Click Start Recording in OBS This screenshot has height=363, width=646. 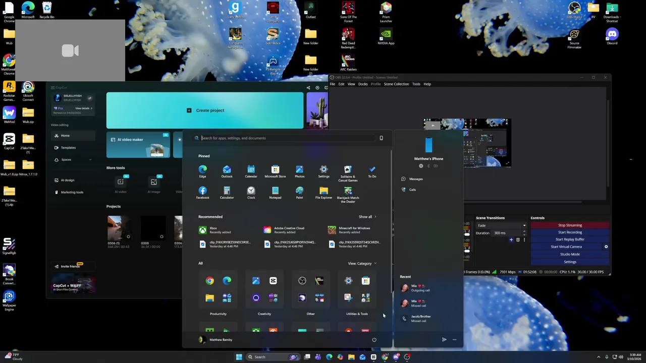[570, 232]
